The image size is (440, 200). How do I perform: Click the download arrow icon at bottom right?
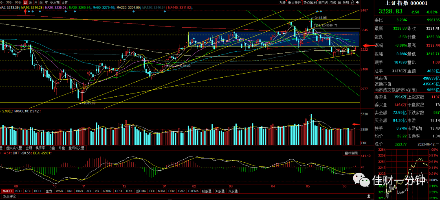point(369,196)
